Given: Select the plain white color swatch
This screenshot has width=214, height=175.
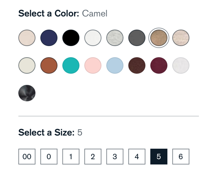Looking at the screenshot, I should coord(93,38).
